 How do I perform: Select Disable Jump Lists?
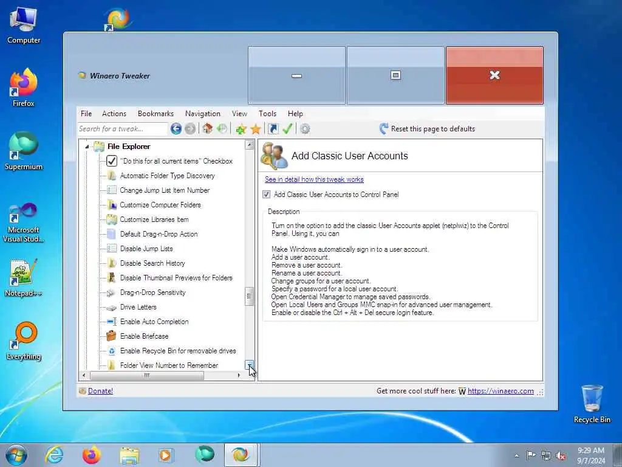pos(146,249)
